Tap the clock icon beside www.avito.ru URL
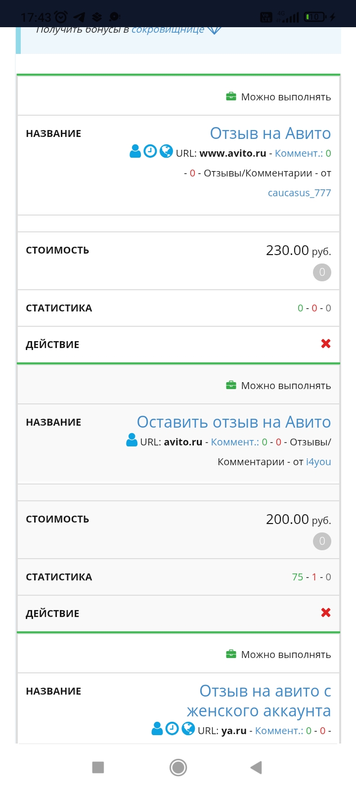Viewport: 356px width, 791px height. 150,151
